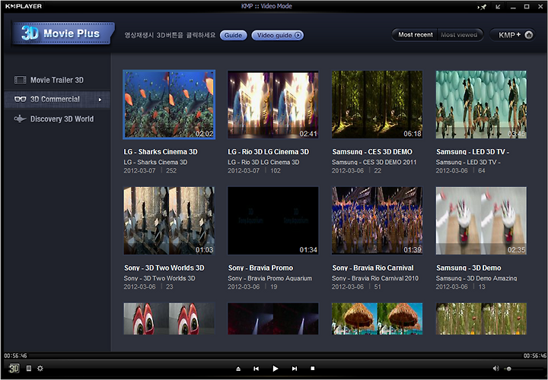The width and height of the screenshot is (548, 380).
Task: Click the 3D Movie Plus logo
Action: click(x=63, y=33)
